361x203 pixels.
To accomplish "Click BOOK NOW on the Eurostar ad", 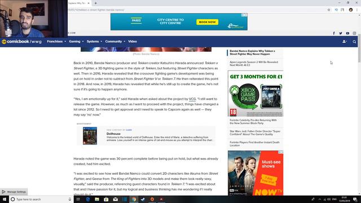I will (207, 22).
